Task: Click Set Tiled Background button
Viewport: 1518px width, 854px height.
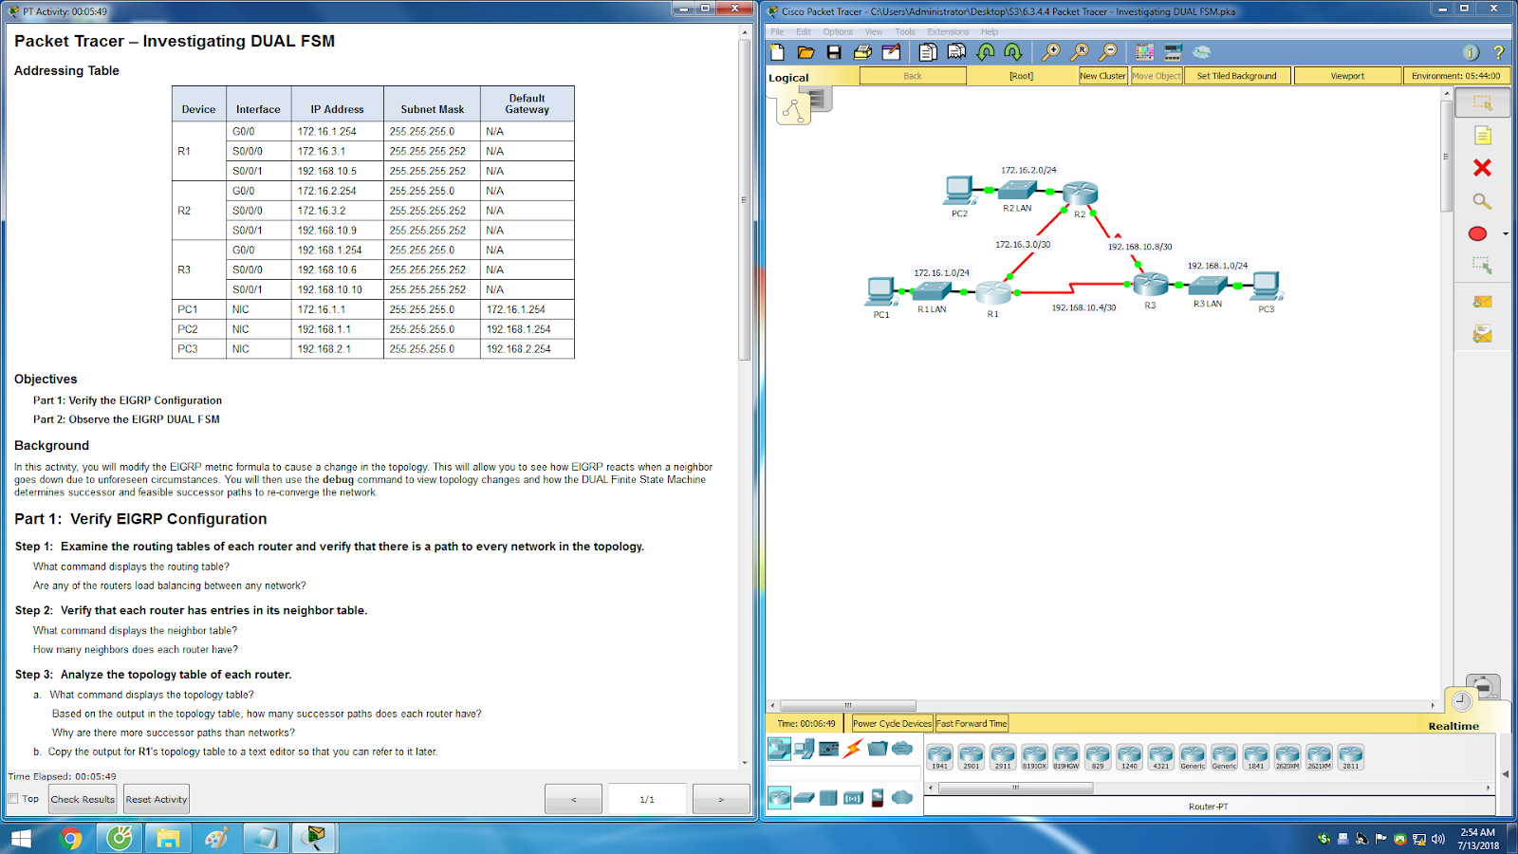Action: [x=1236, y=76]
